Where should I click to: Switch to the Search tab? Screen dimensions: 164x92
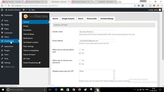coord(80,19)
